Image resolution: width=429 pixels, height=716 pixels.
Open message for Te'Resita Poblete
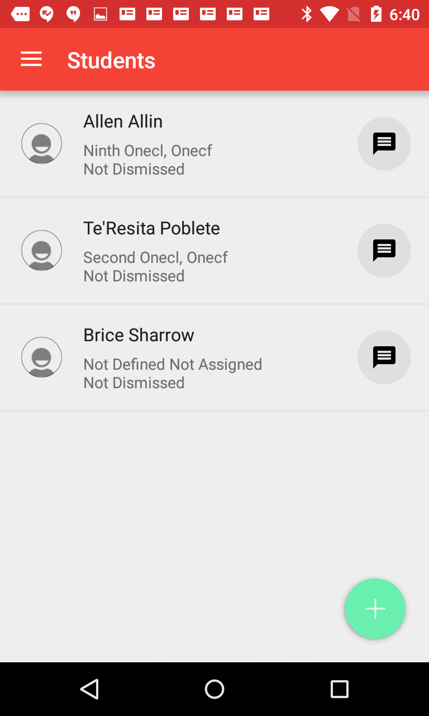384,251
